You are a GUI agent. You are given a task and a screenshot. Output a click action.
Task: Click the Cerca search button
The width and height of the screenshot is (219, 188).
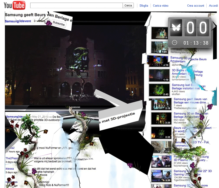point(128,5)
